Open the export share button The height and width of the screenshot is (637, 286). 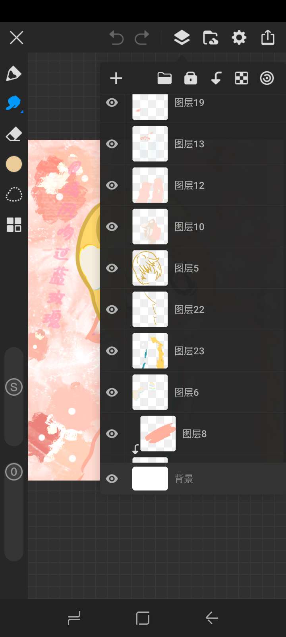[268, 38]
